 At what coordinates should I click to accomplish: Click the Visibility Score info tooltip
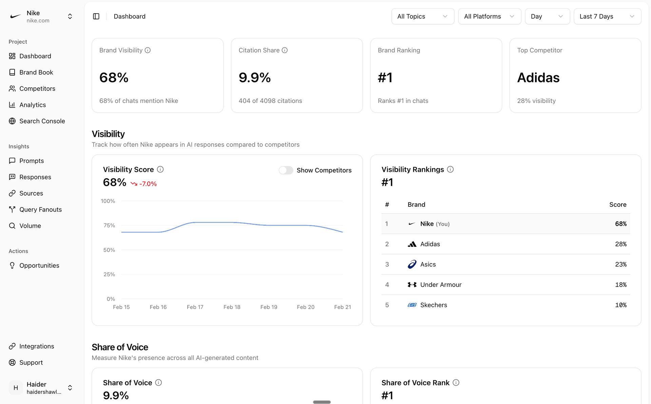pos(160,169)
